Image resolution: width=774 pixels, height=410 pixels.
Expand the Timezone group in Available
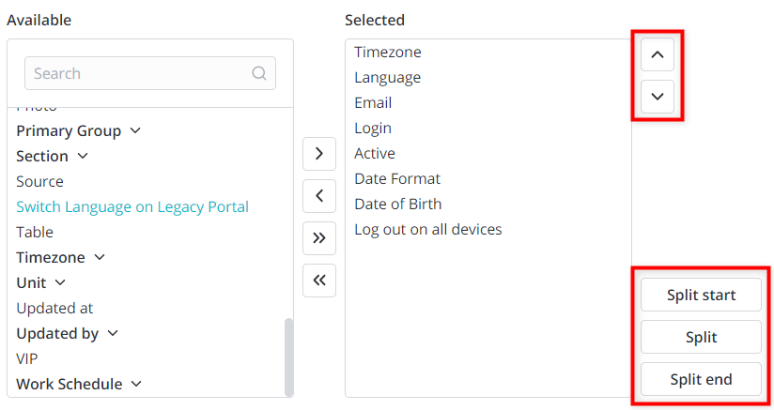click(100, 257)
